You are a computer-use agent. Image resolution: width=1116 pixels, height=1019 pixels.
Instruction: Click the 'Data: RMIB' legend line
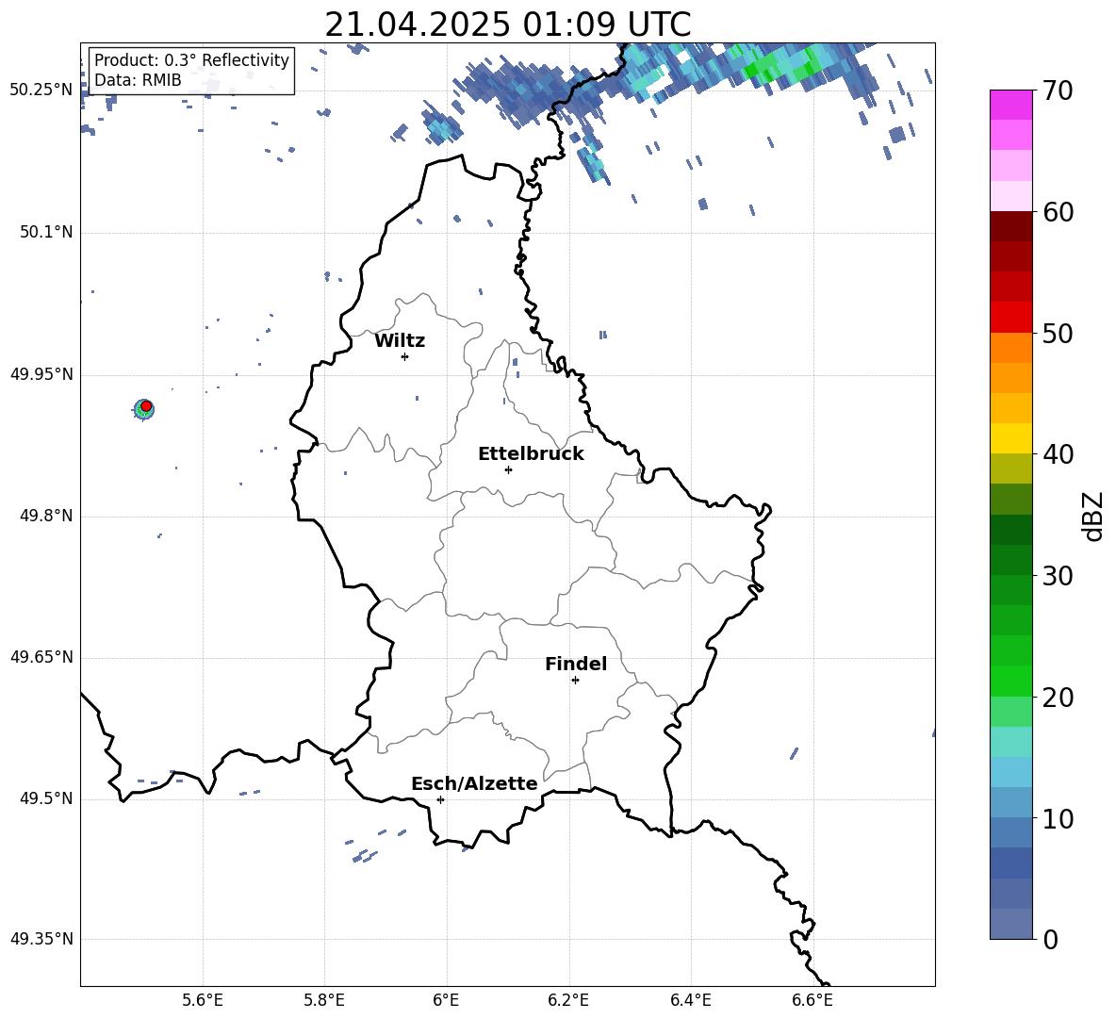pyautogui.click(x=138, y=80)
